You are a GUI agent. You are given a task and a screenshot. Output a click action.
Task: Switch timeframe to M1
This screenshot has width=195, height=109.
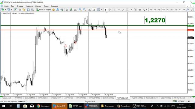151,10
